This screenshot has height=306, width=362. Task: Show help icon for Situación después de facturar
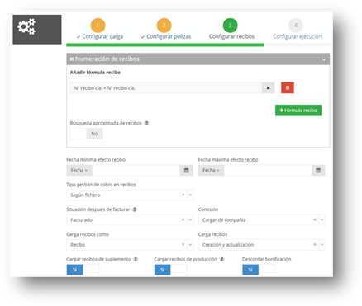pyautogui.click(x=135, y=209)
